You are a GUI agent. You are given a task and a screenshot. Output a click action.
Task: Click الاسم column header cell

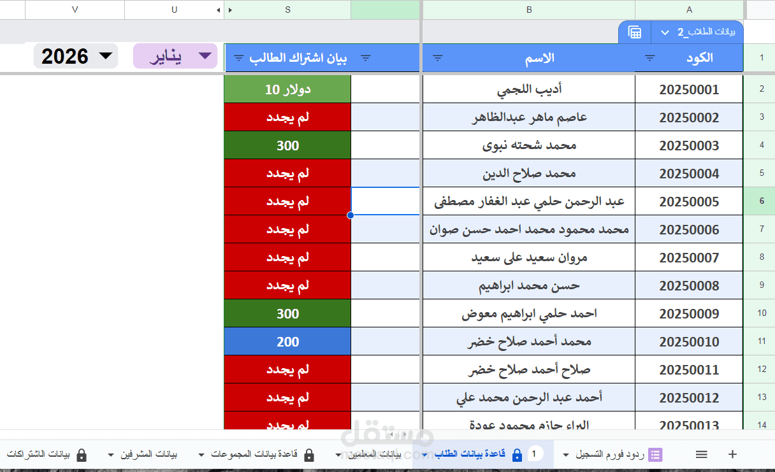coord(529,58)
